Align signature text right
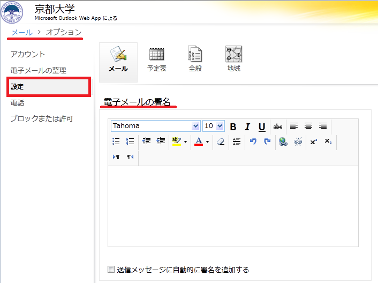This screenshot has height=283, width=378. point(323,126)
